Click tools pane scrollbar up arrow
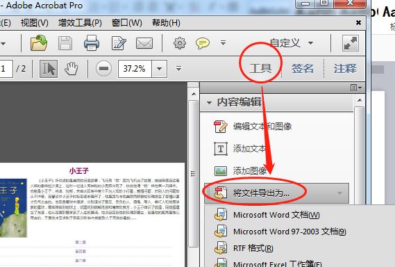The width and height of the screenshot is (395, 267). point(360,100)
